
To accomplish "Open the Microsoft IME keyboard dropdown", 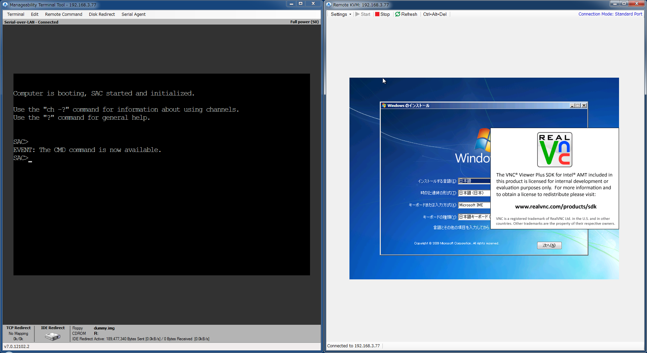I will click(474, 205).
